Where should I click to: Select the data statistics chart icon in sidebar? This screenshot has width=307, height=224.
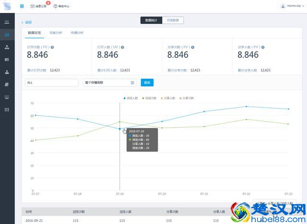point(7,35)
